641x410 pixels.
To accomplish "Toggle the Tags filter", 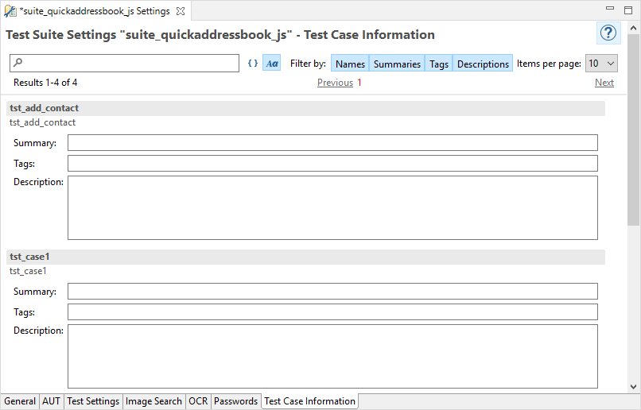I will [439, 64].
